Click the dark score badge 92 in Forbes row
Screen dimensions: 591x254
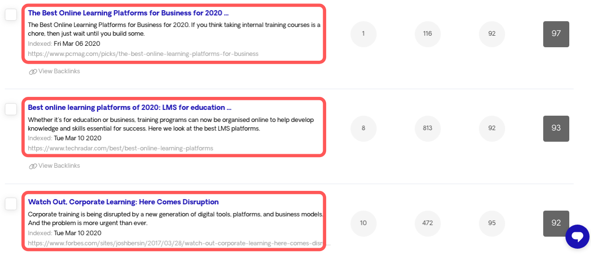[556, 223]
